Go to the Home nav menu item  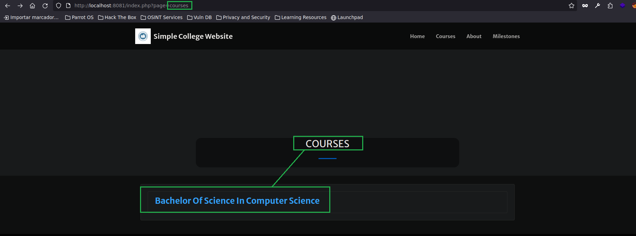(x=417, y=36)
